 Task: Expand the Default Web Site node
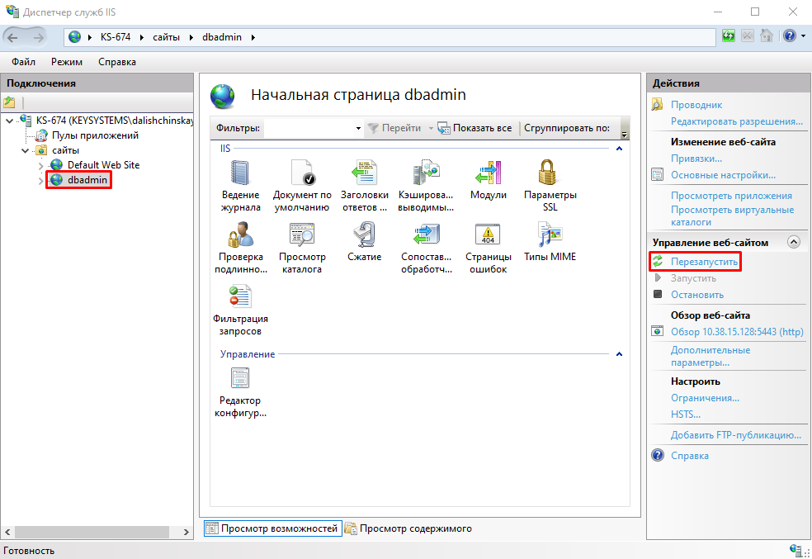[x=41, y=165]
